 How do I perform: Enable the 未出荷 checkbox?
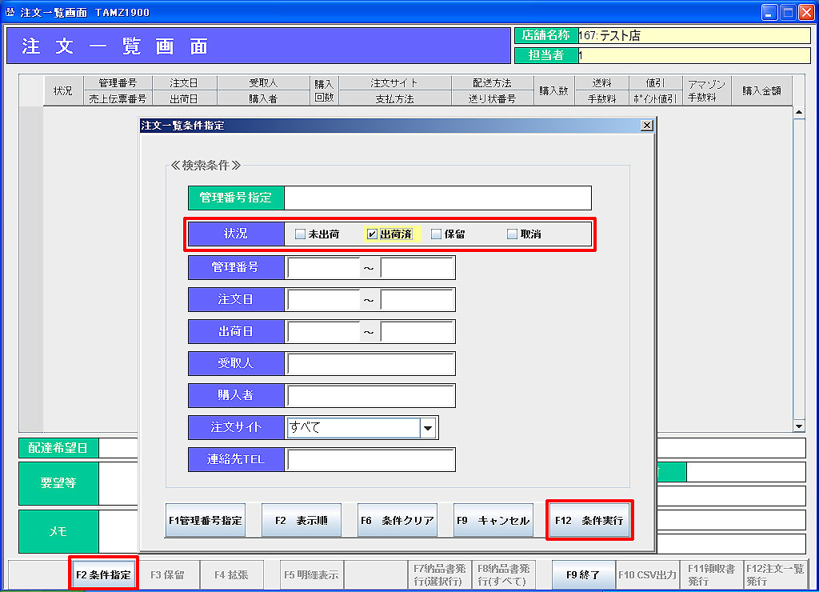point(300,234)
